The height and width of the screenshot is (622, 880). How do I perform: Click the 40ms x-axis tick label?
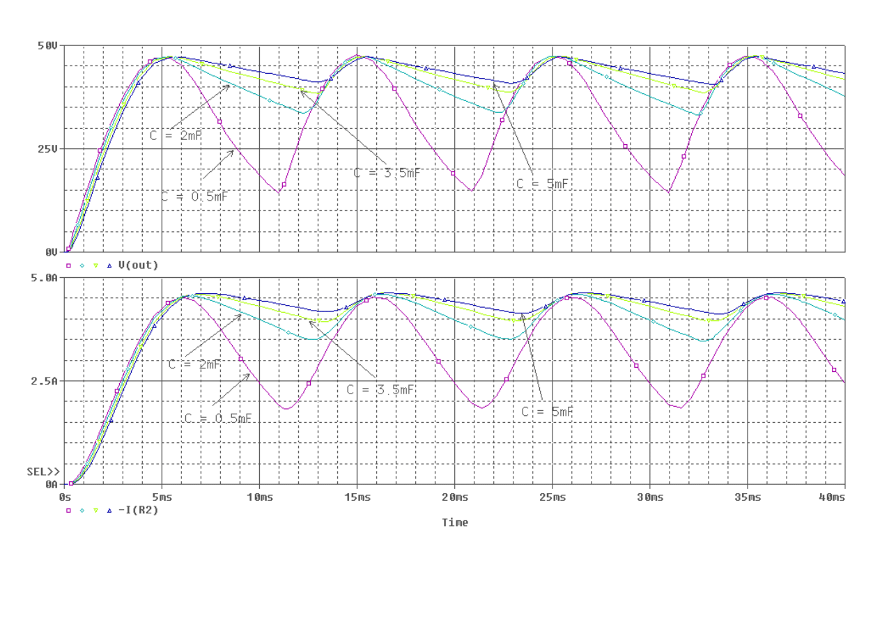click(x=831, y=497)
